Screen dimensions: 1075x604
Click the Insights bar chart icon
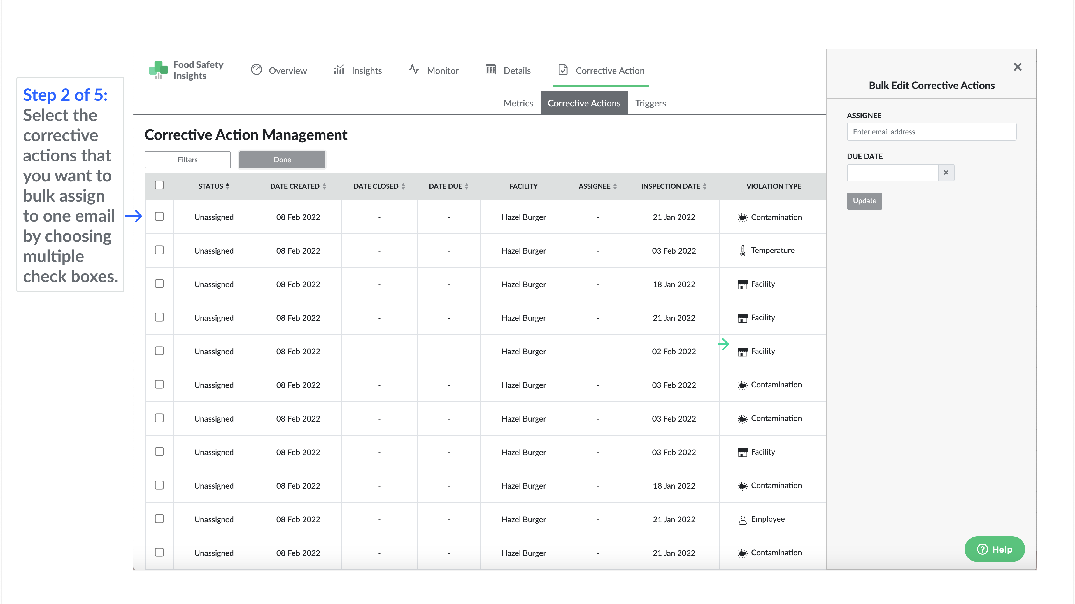point(339,70)
